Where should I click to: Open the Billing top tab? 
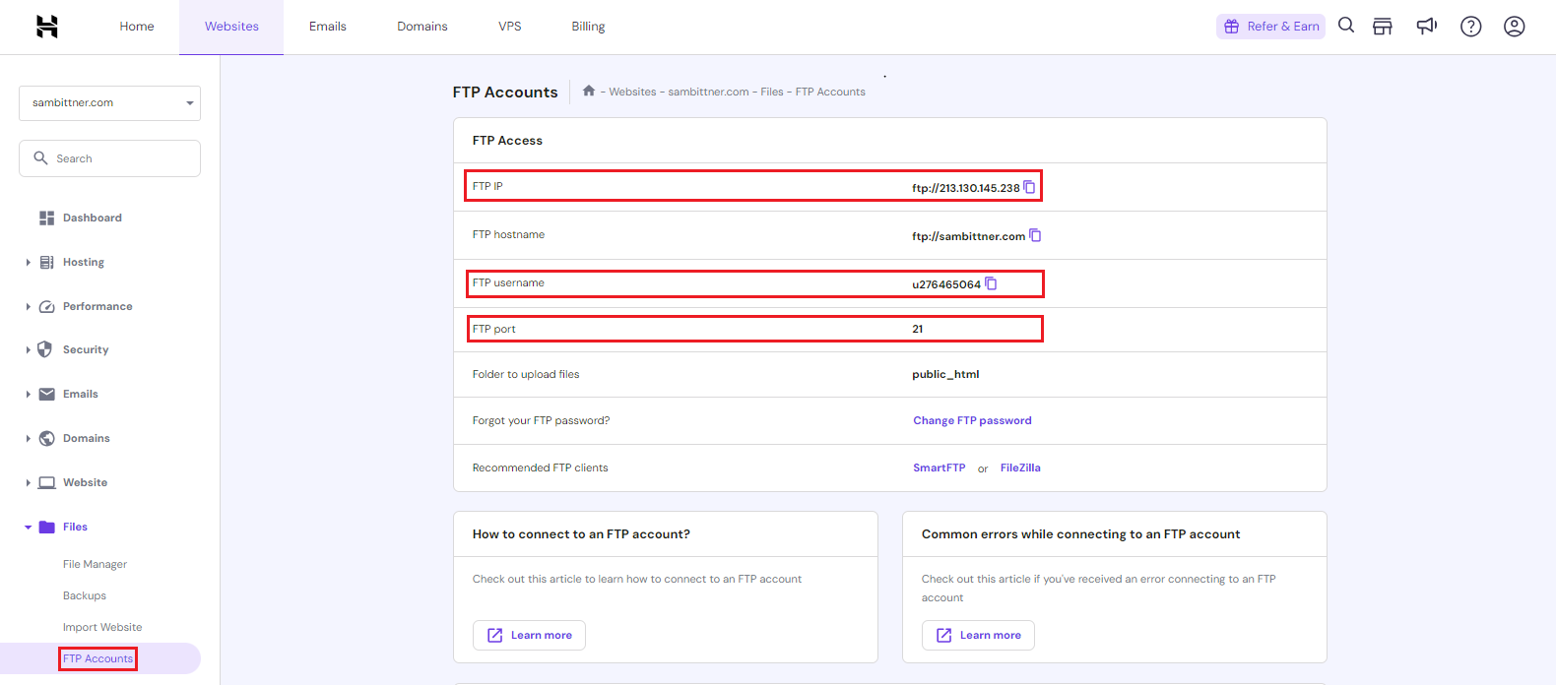point(588,27)
